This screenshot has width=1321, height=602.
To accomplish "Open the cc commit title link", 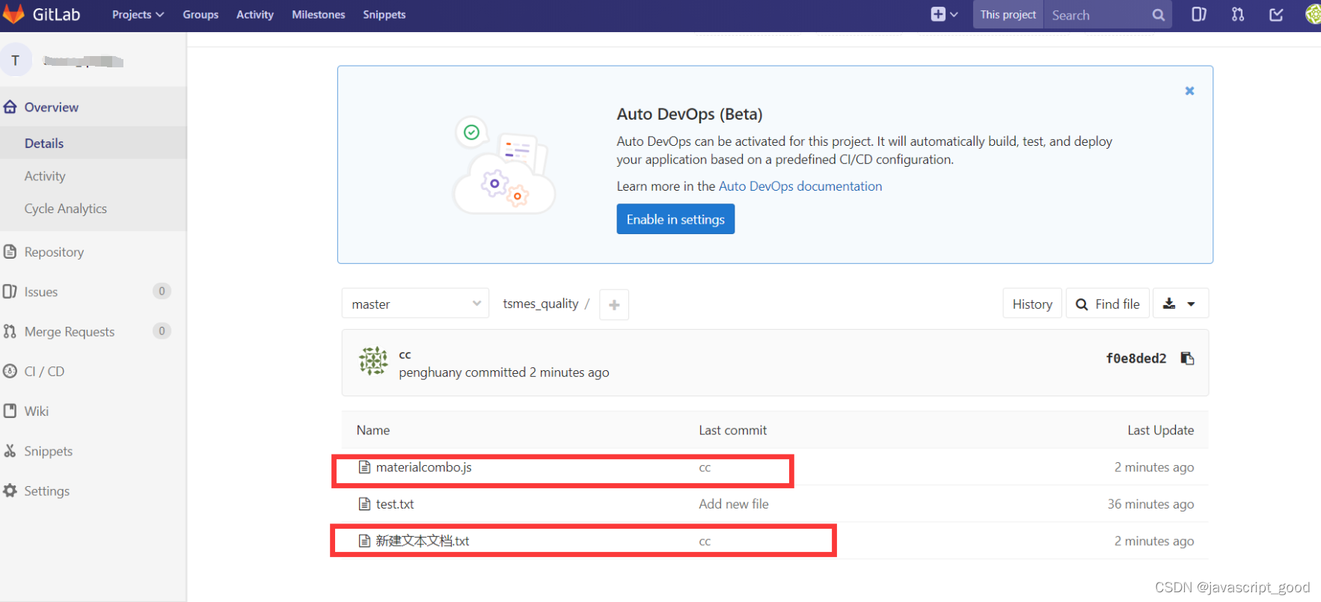I will [405, 354].
